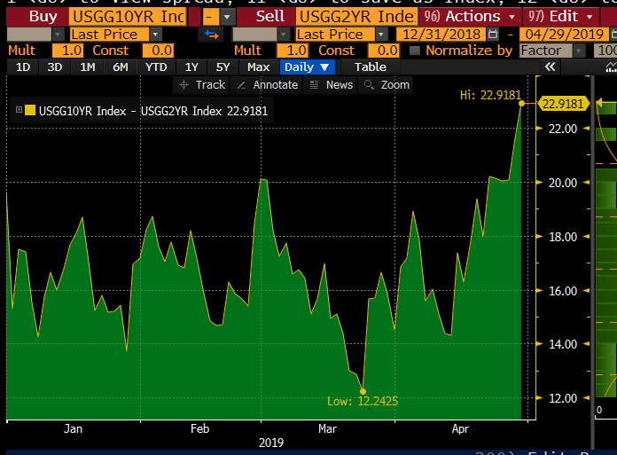Click the Hi: 22.9181 label
617x455 pixels.
490,95
